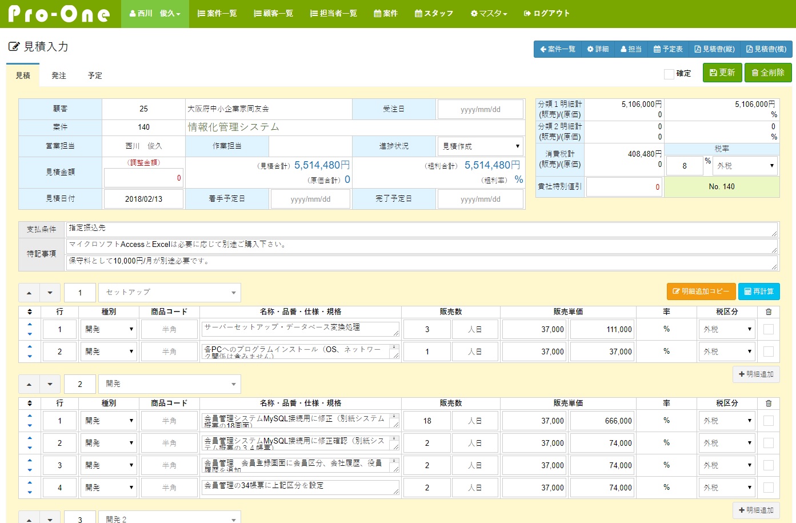Click the セットアップ group's 明細追加 button

click(x=756, y=374)
